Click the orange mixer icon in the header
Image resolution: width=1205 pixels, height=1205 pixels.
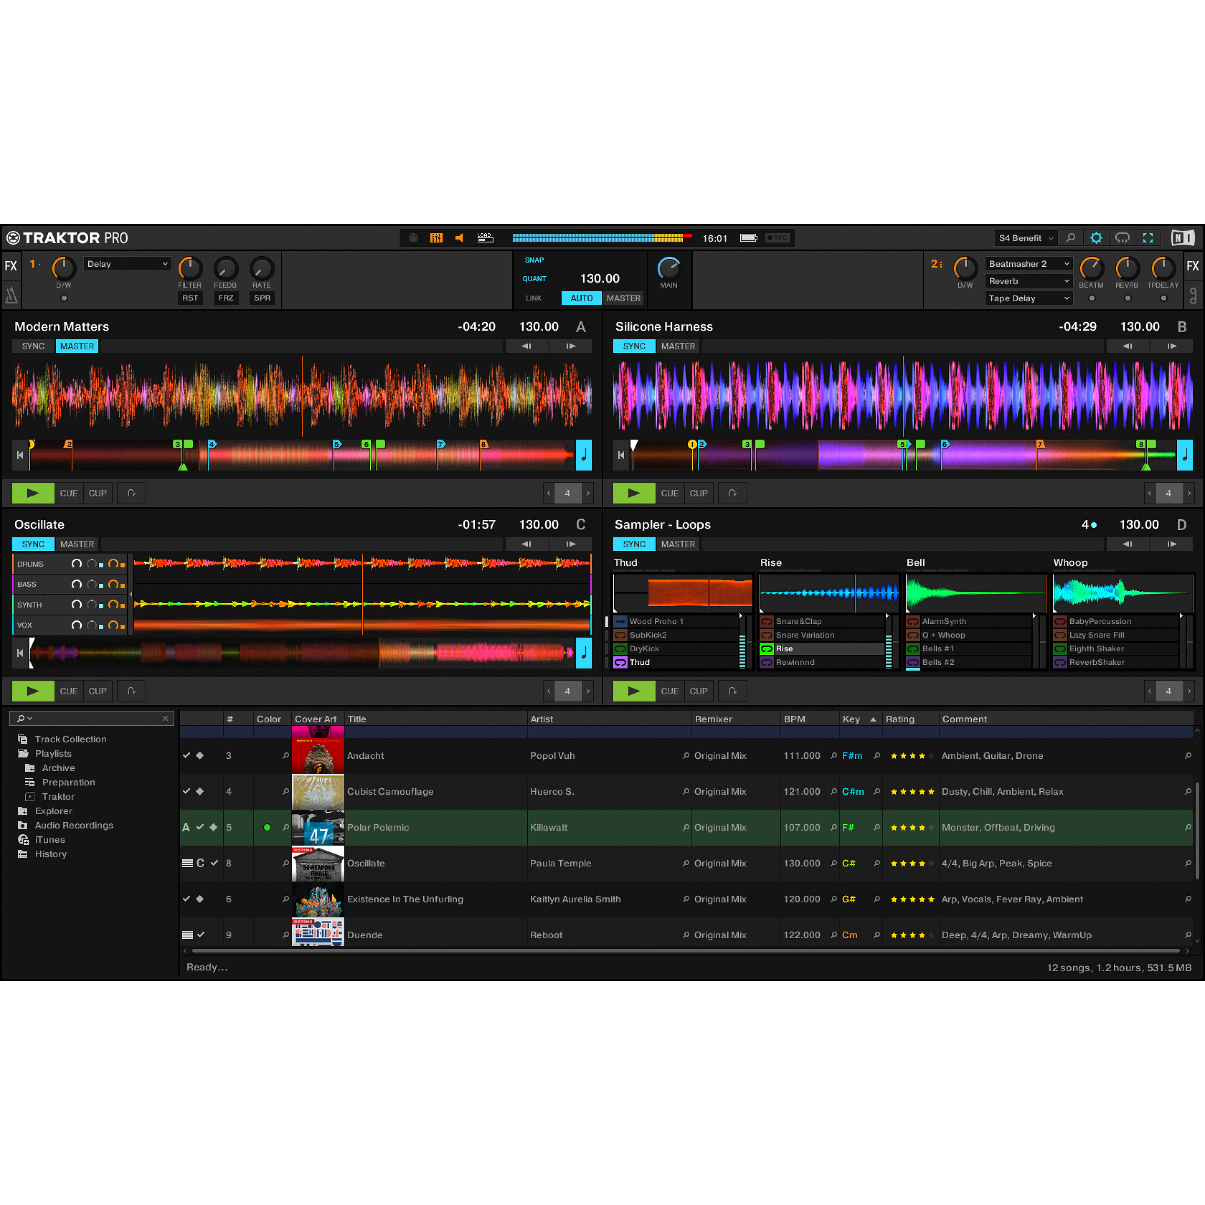(437, 238)
